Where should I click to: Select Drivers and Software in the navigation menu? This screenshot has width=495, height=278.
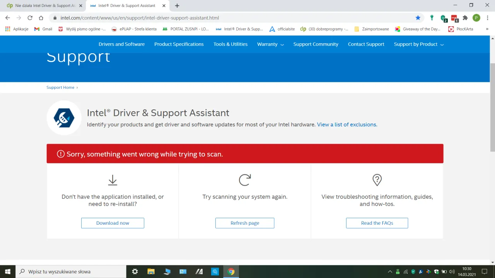pyautogui.click(x=121, y=44)
